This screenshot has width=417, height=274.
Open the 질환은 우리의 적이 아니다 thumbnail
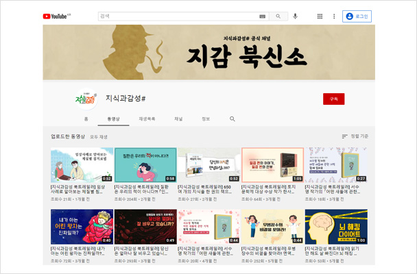click(x=145, y=165)
